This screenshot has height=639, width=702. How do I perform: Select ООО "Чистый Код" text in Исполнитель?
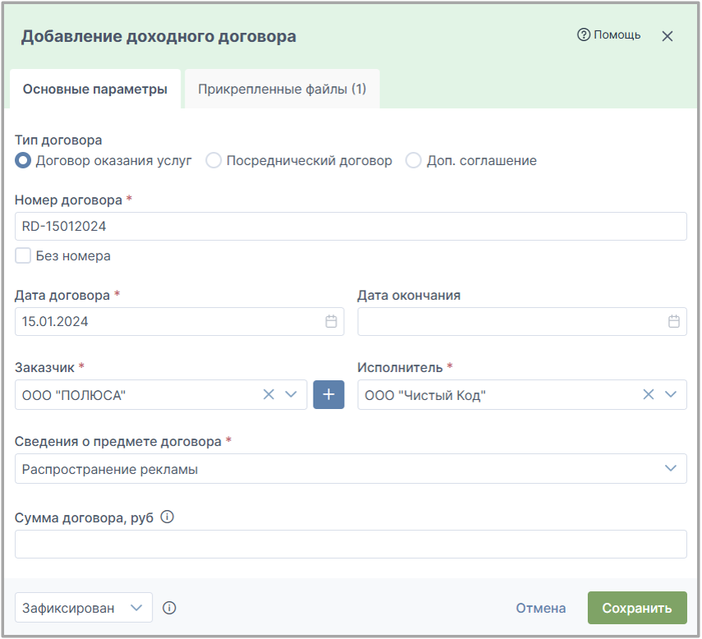click(424, 395)
